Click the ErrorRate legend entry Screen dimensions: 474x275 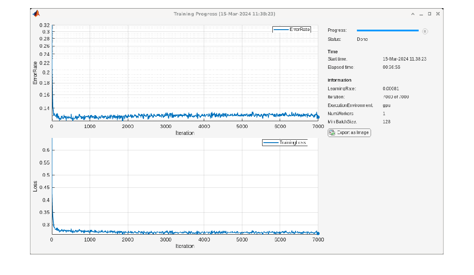tap(292, 30)
